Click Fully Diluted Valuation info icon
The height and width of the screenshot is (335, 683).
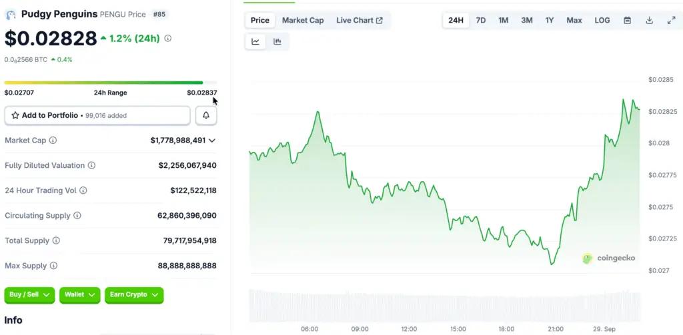(x=92, y=165)
